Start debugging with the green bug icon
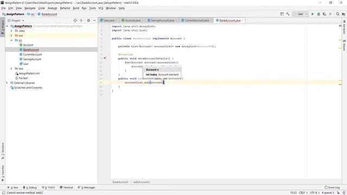 (318, 14)
